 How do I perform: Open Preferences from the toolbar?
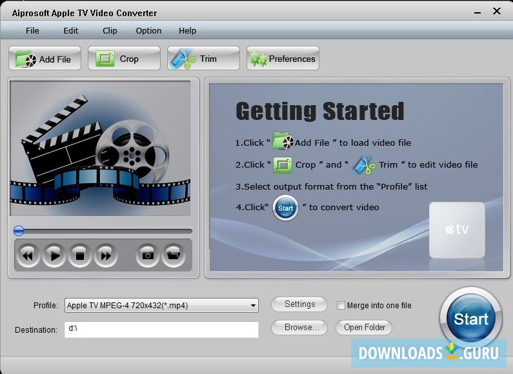(283, 59)
